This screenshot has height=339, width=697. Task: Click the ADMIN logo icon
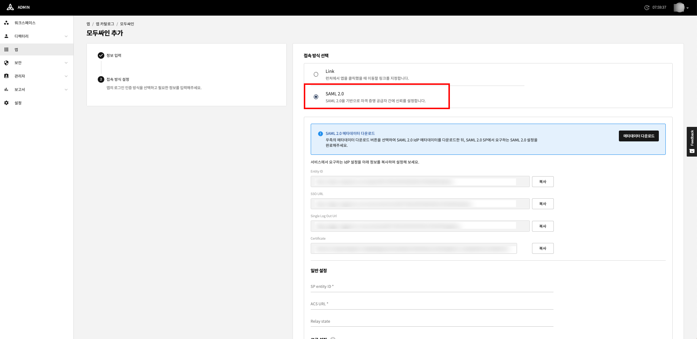pos(10,7)
